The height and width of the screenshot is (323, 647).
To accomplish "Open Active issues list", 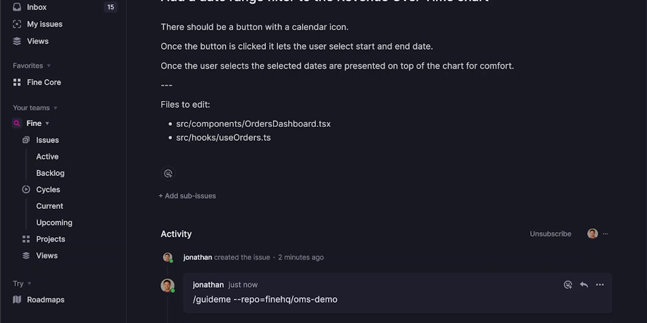I will [x=47, y=156].
